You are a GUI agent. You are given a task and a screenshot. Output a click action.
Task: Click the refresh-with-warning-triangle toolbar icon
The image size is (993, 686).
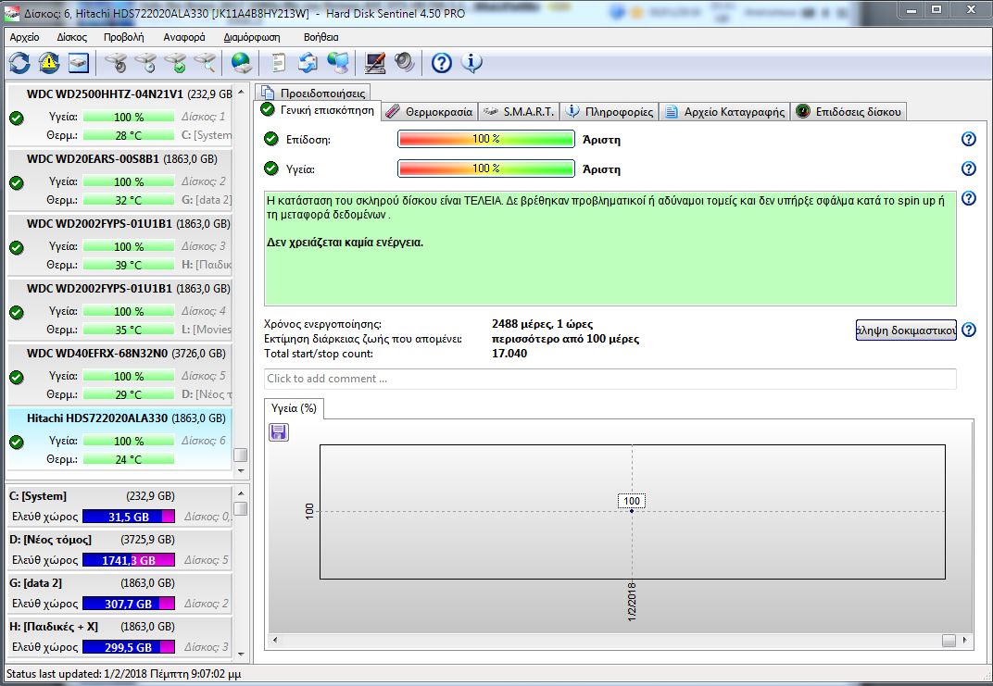(x=49, y=63)
